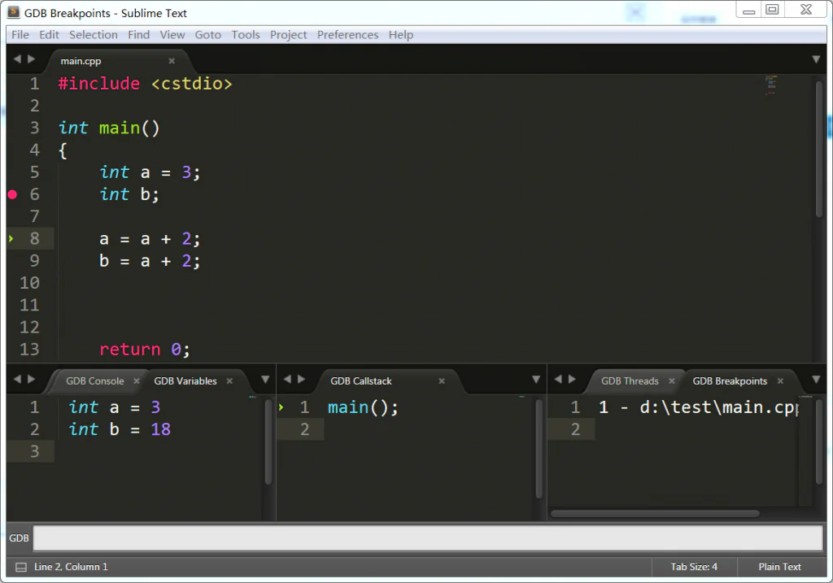Open the Tools menu

pyautogui.click(x=246, y=35)
